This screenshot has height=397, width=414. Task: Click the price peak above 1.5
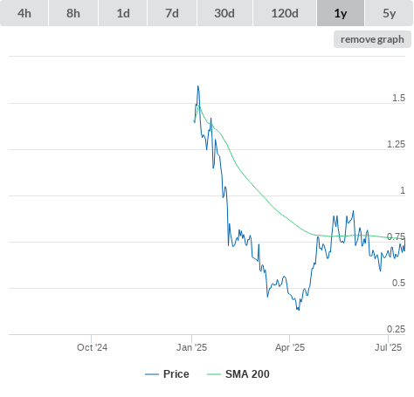198,86
